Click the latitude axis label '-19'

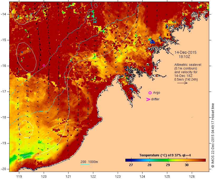pos(3,143)
